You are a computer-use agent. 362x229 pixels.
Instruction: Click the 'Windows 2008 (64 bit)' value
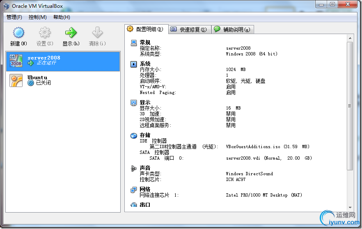pyautogui.click(x=252, y=54)
